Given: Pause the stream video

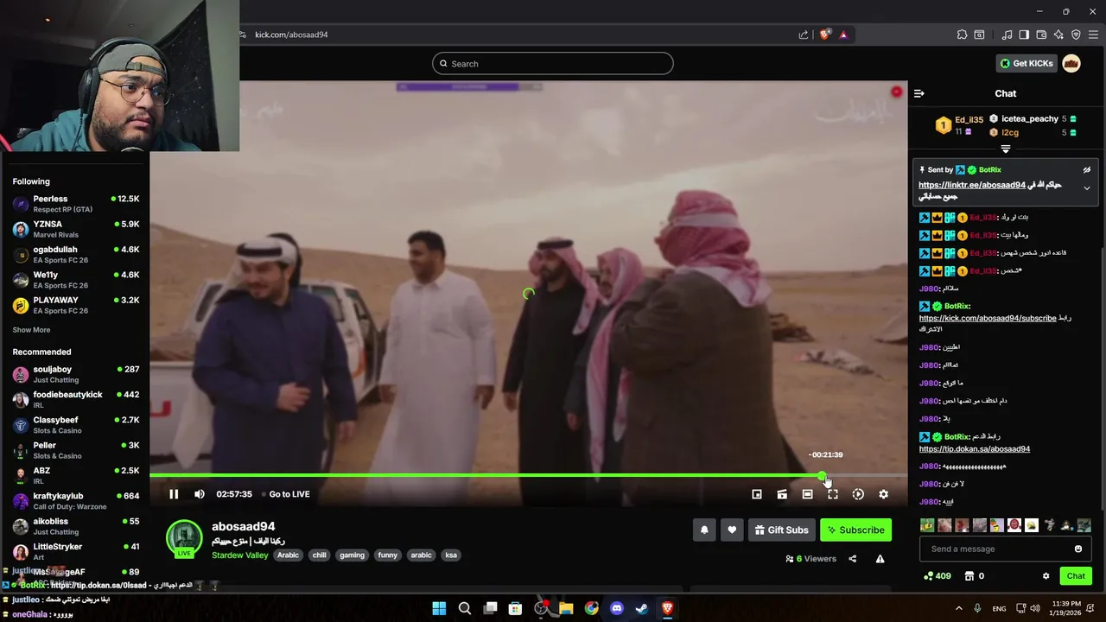Looking at the screenshot, I should [x=174, y=494].
